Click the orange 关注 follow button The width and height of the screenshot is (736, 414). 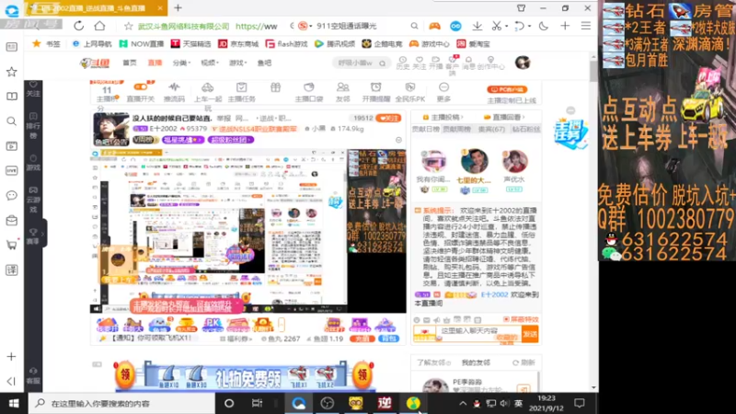point(388,119)
